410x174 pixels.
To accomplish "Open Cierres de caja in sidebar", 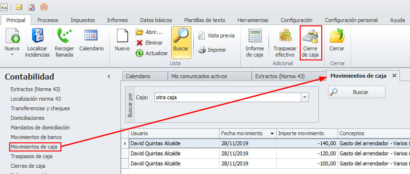I will [x=28, y=166].
